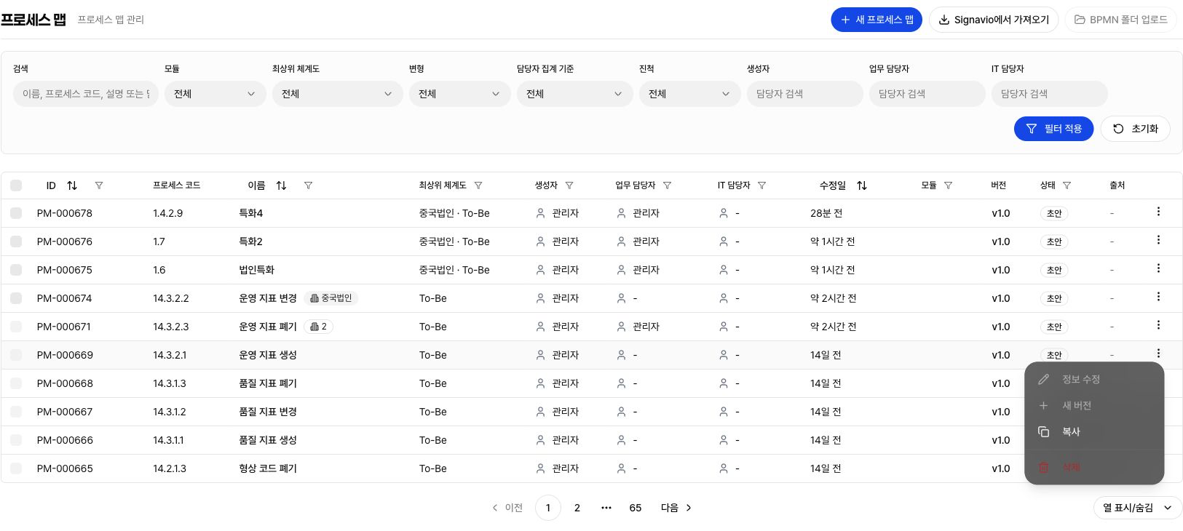Open filter for 생성자 column header
The image size is (1183, 531).
click(569, 185)
